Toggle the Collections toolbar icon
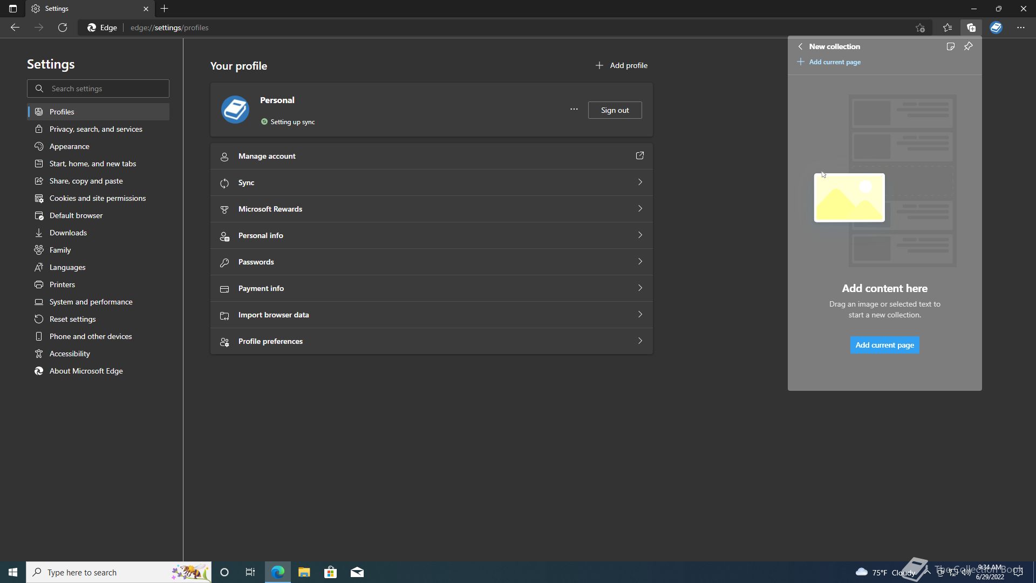Image resolution: width=1036 pixels, height=583 pixels. coord(971,28)
